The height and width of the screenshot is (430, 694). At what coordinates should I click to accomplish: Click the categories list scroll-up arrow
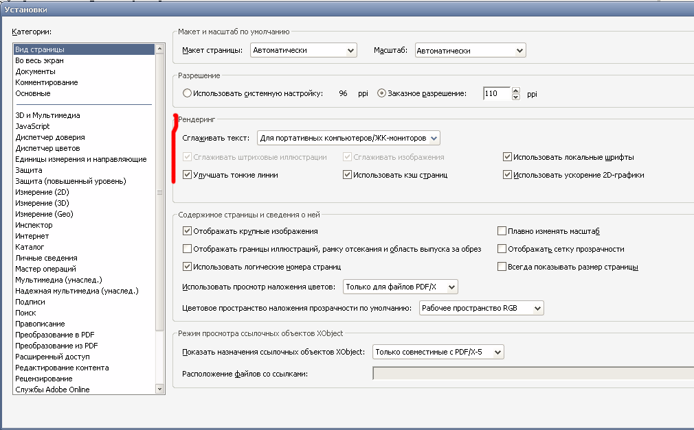160,49
